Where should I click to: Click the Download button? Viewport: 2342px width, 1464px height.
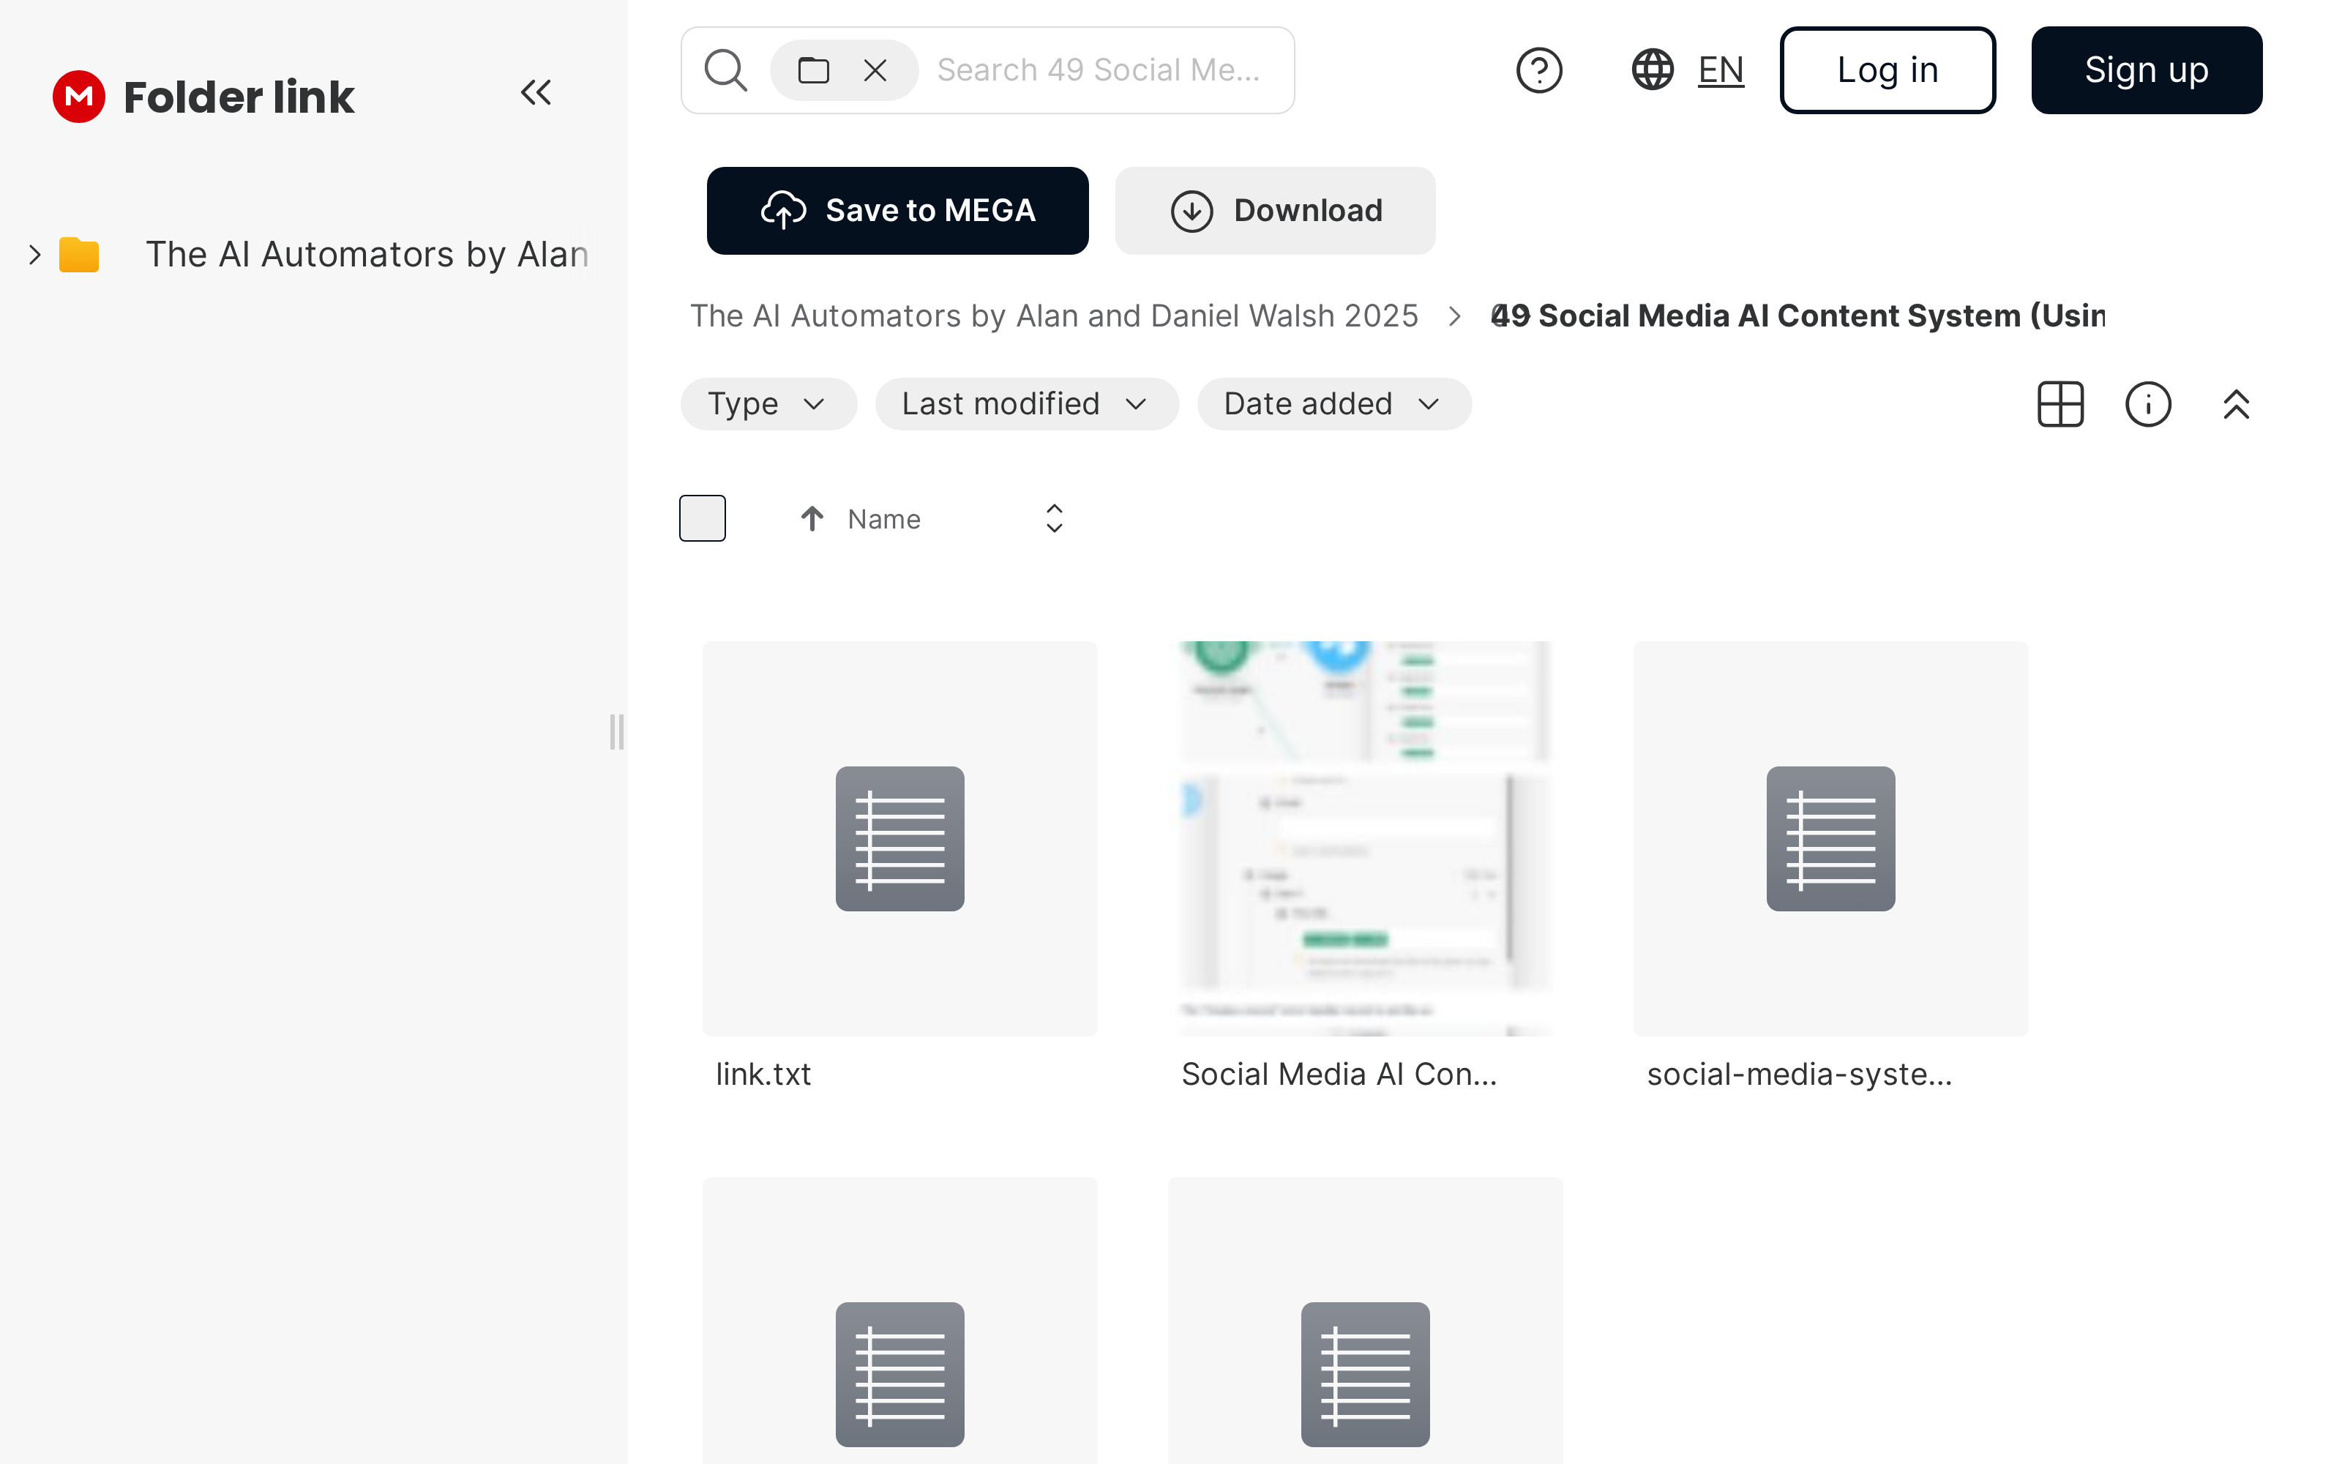(1274, 210)
